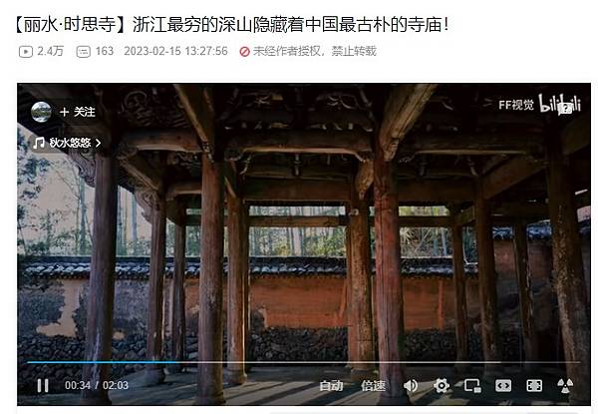Mute the video volume speaker icon
Viewport: 598px width, 414px height.
(411, 386)
